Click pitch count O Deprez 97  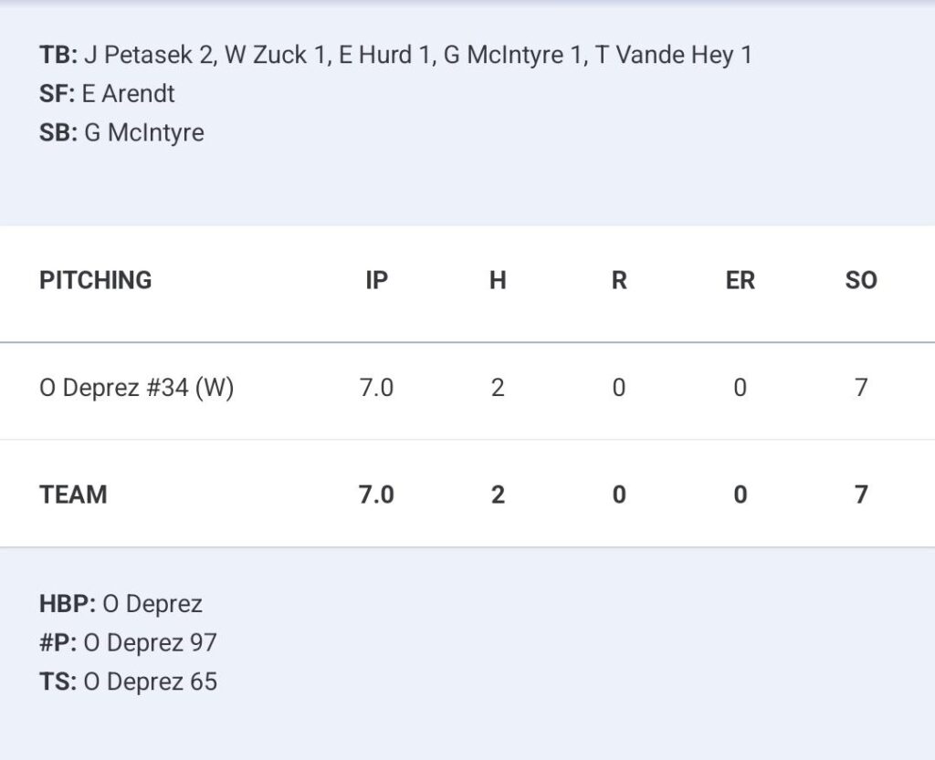(151, 642)
